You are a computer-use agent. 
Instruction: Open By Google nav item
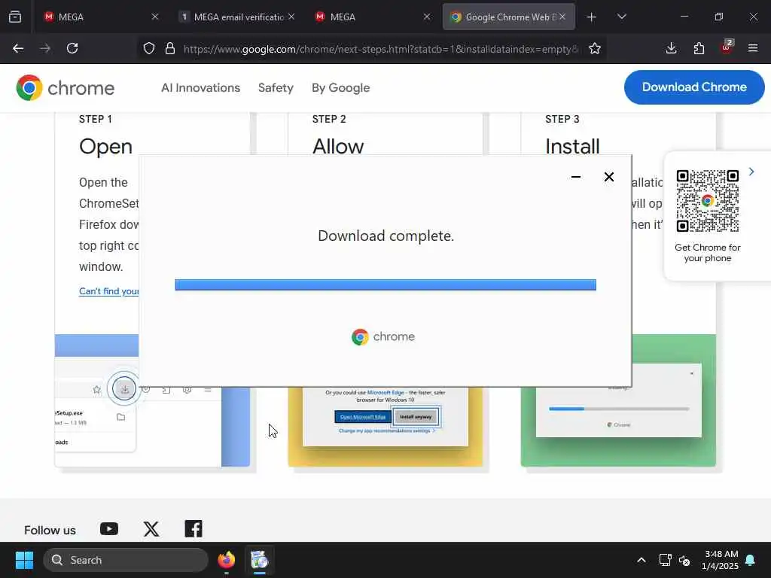click(341, 87)
